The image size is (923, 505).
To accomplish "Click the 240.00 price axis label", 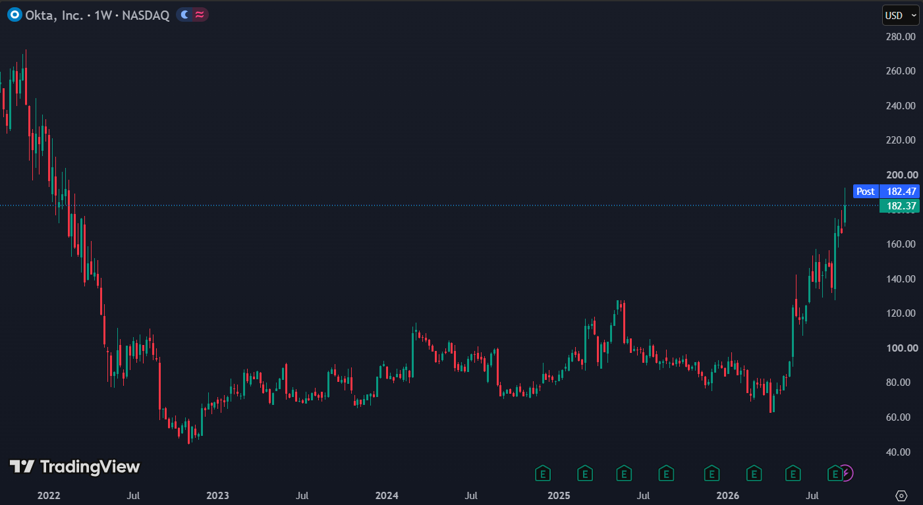I will 902,105.
